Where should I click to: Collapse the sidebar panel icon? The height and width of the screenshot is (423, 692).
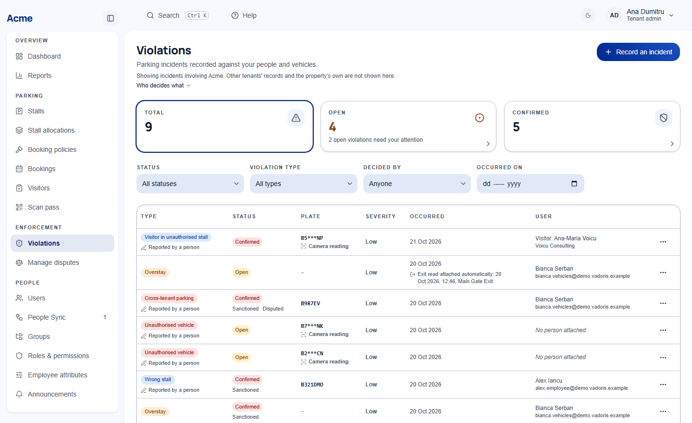coord(111,18)
